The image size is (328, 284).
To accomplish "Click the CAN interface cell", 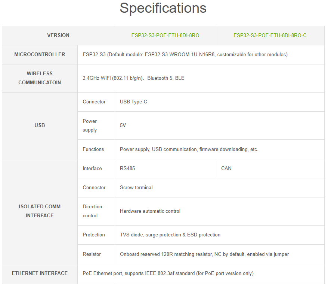I will tap(226, 169).
